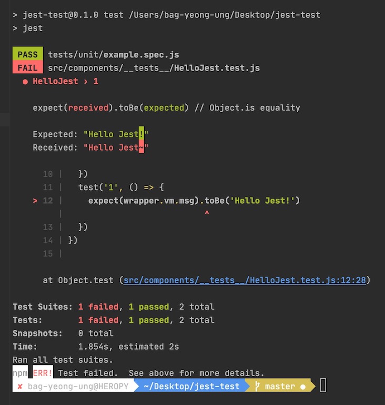The width and height of the screenshot is (385, 405).
Task: Click the 'Hello Jest!' string in toBe call
Action: pos(262,201)
